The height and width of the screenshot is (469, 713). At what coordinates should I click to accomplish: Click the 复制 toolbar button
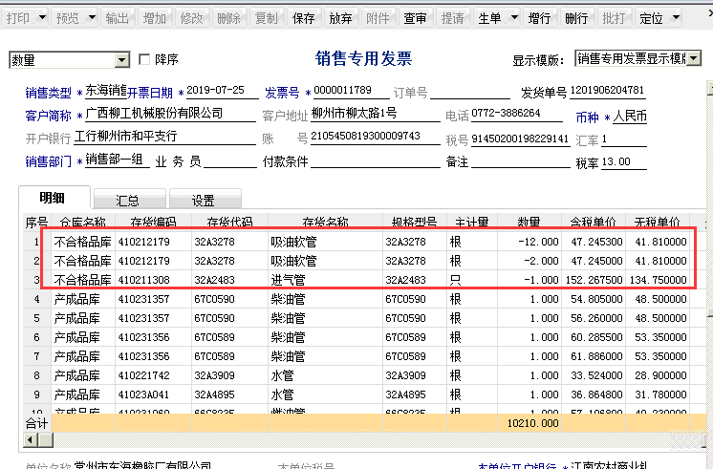click(267, 18)
